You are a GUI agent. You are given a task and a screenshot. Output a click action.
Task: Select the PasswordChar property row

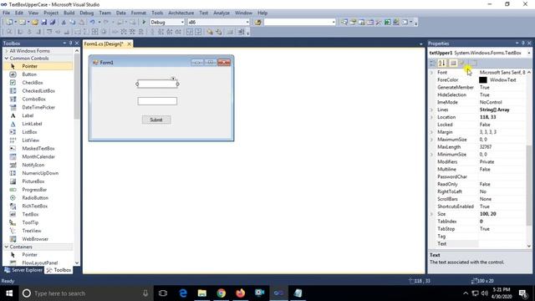[x=477, y=176]
